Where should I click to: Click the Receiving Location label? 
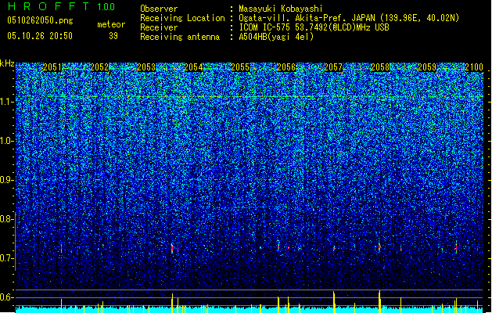pos(182,18)
